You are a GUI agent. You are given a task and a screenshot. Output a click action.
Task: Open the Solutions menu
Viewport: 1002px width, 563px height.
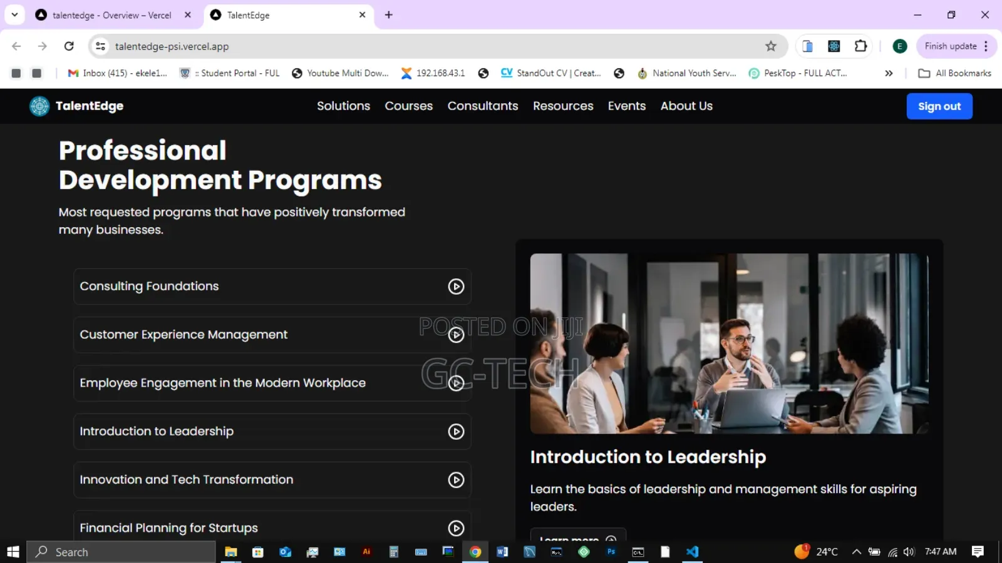pos(343,106)
